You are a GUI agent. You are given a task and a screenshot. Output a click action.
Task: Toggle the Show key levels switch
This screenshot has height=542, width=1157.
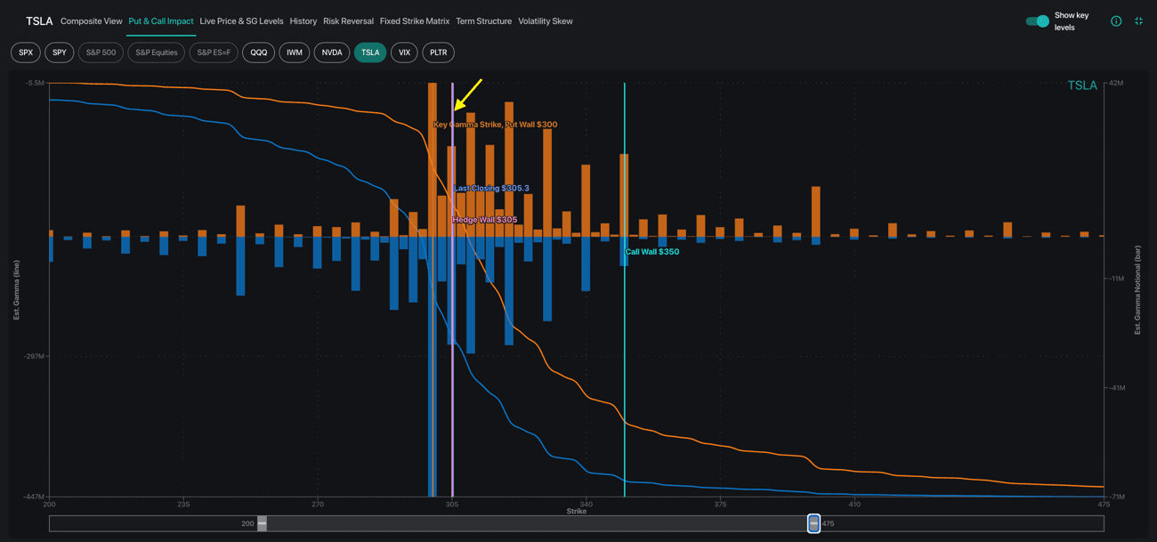tap(1037, 20)
